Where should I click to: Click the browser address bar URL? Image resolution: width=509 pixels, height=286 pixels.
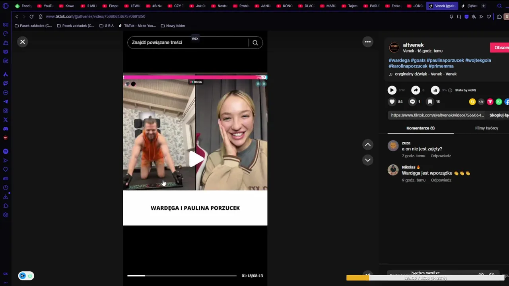95,17
